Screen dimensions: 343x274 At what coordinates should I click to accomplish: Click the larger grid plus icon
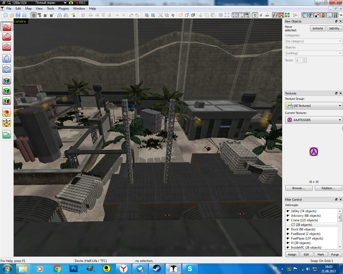(51, 15)
